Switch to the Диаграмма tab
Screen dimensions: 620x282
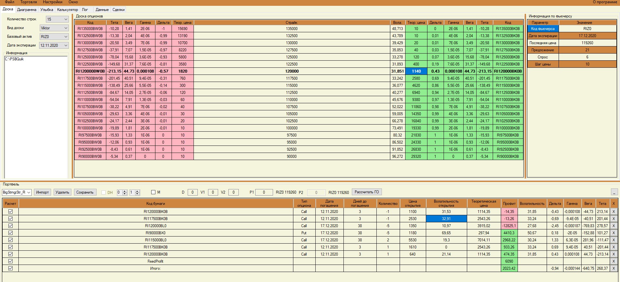click(x=27, y=10)
